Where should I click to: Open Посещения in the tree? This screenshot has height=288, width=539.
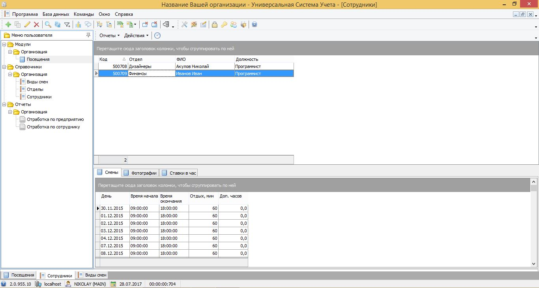coord(38,59)
